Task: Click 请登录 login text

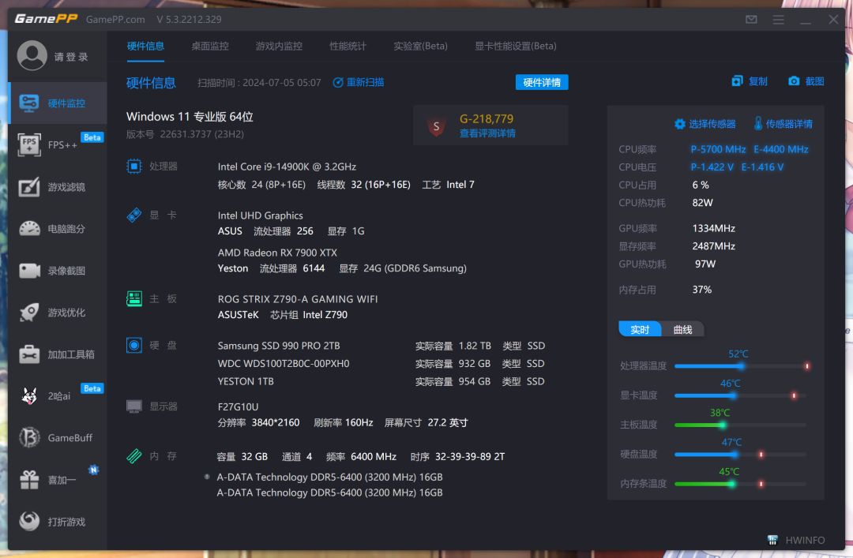Action: coord(71,57)
